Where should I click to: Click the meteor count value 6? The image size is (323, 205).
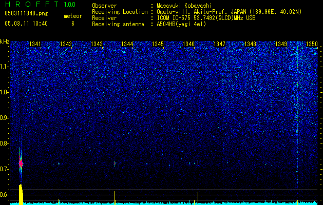pyautogui.click(x=73, y=24)
